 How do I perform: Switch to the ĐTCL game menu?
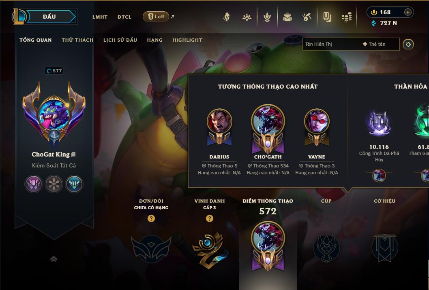click(x=124, y=17)
